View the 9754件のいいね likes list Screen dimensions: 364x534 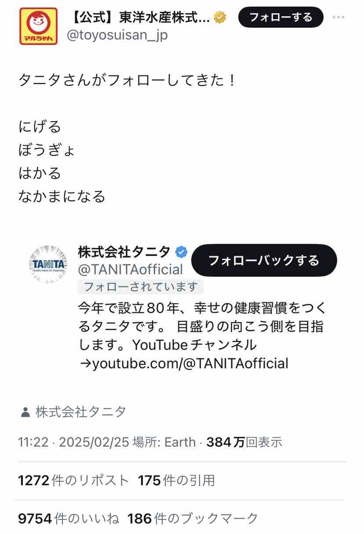tap(69, 519)
